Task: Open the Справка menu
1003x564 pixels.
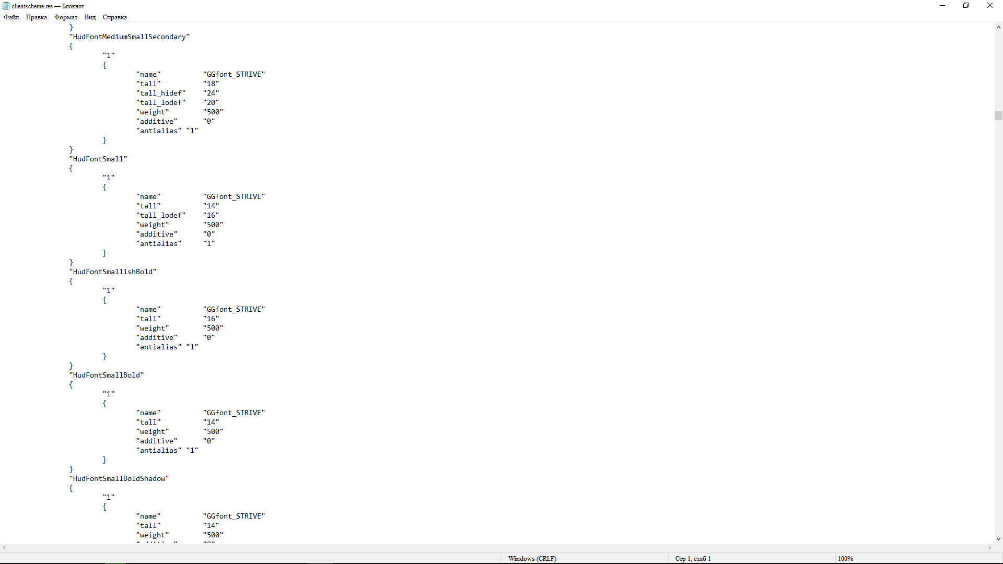Action: pyautogui.click(x=114, y=17)
